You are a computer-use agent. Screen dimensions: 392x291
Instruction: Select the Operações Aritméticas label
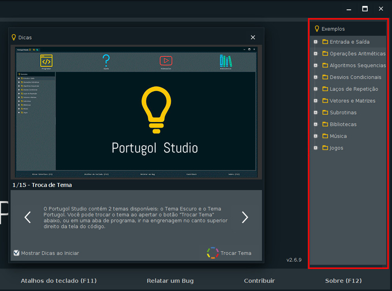(357, 53)
